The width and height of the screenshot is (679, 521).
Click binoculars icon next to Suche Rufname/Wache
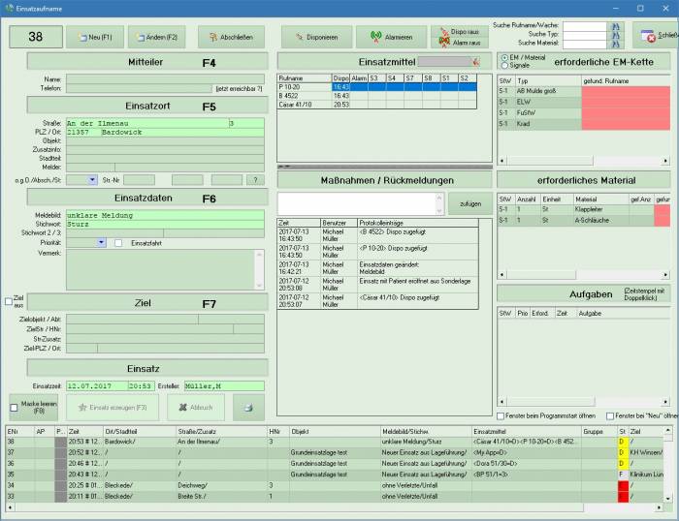(614, 25)
